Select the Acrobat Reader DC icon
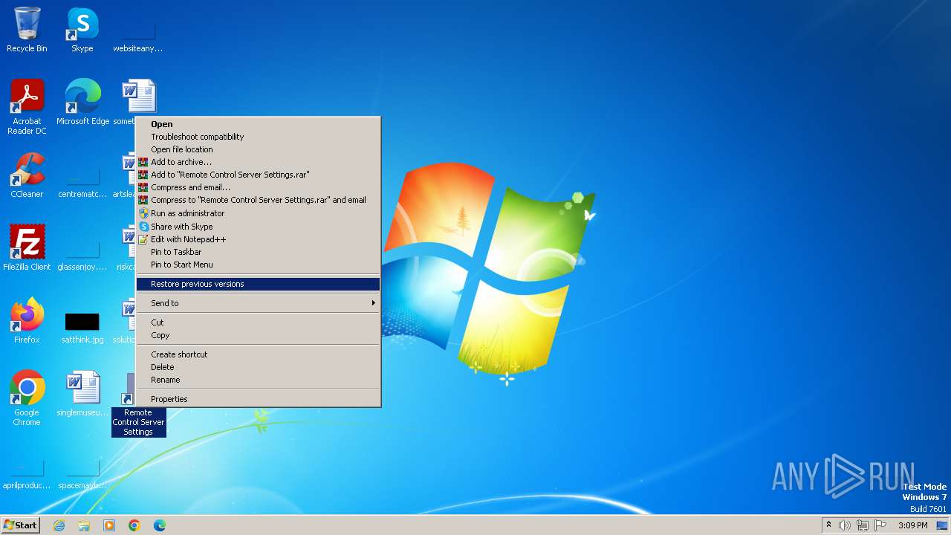The width and height of the screenshot is (951, 535). 27,107
